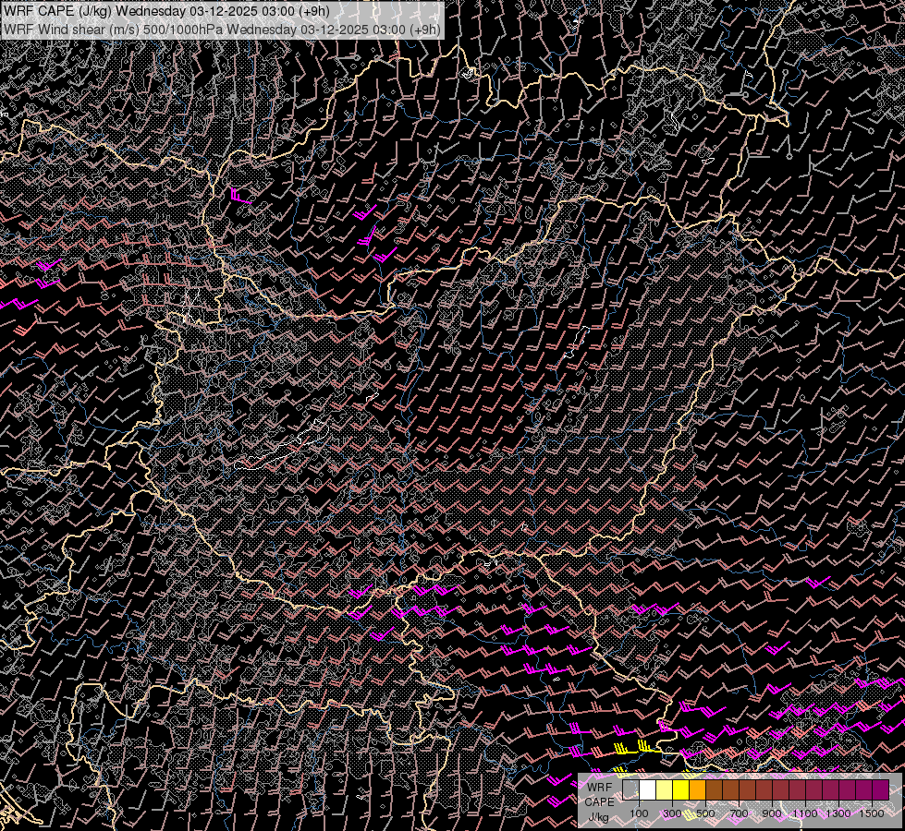The width and height of the screenshot is (905, 831).
Task: Click the 900 legend scale label
Action: [x=772, y=813]
